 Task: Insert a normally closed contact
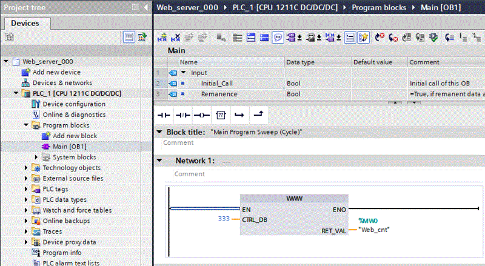(x=182, y=115)
